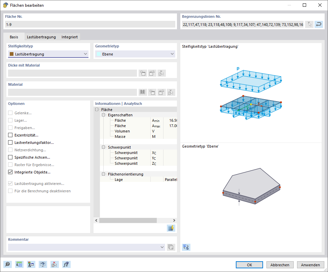Select the Masse row in the tree

click(139, 137)
